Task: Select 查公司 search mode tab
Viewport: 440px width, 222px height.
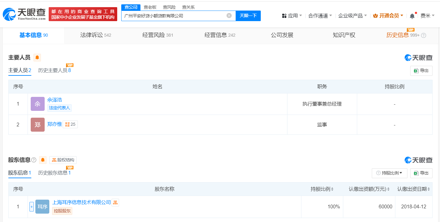Action: coord(131,7)
